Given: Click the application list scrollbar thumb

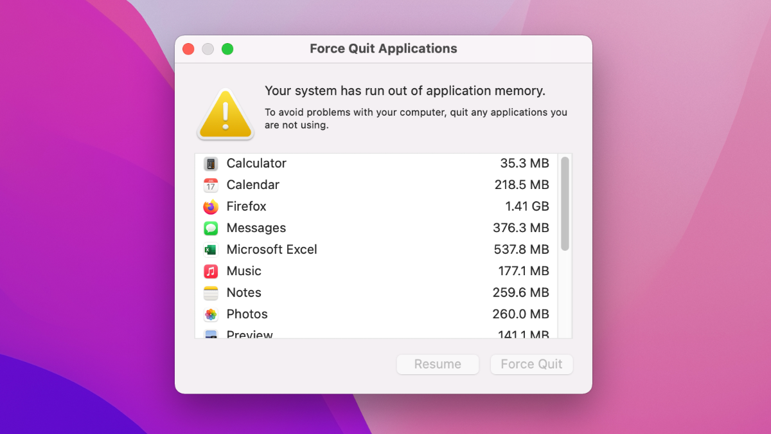Looking at the screenshot, I should pyautogui.click(x=565, y=203).
